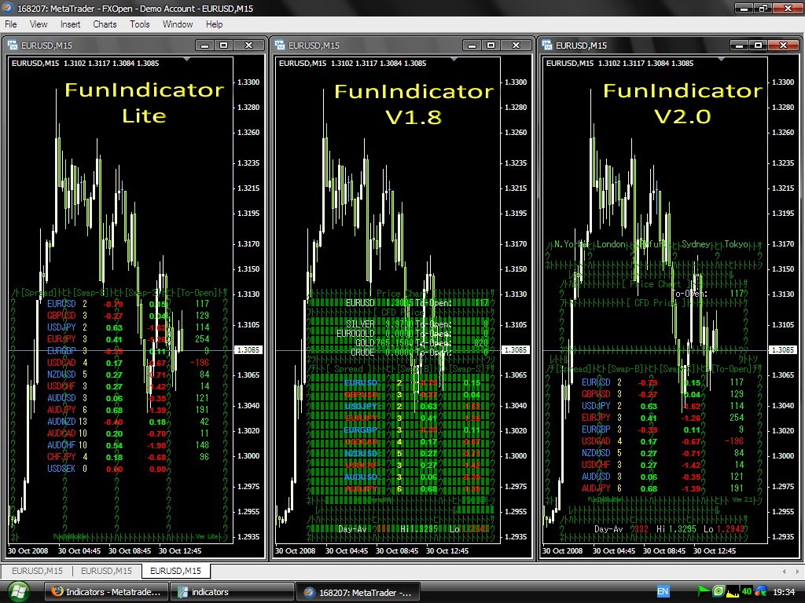Screen dimensions: 805x603
Task: Open the Charts menu
Action: pyautogui.click(x=105, y=24)
